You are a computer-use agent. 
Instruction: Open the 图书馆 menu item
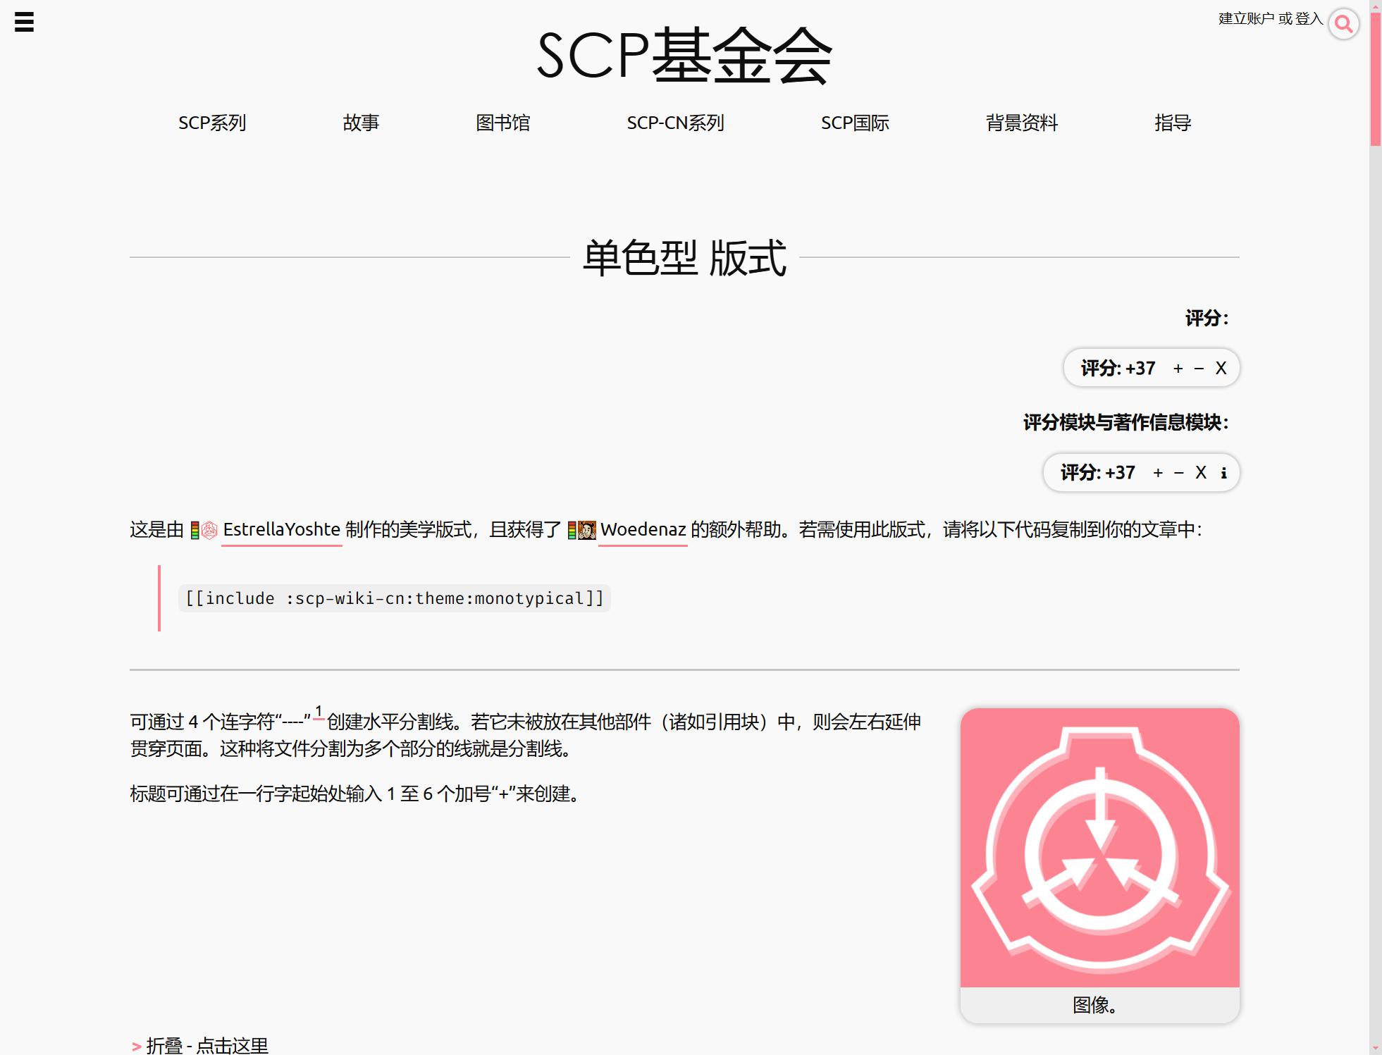coord(502,123)
